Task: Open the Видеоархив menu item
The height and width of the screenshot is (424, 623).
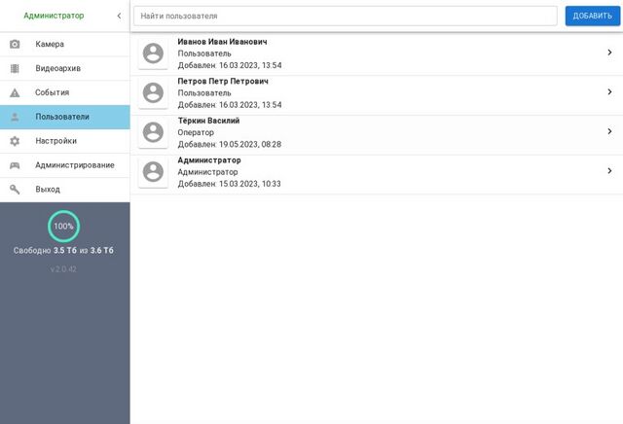Action: click(57, 68)
